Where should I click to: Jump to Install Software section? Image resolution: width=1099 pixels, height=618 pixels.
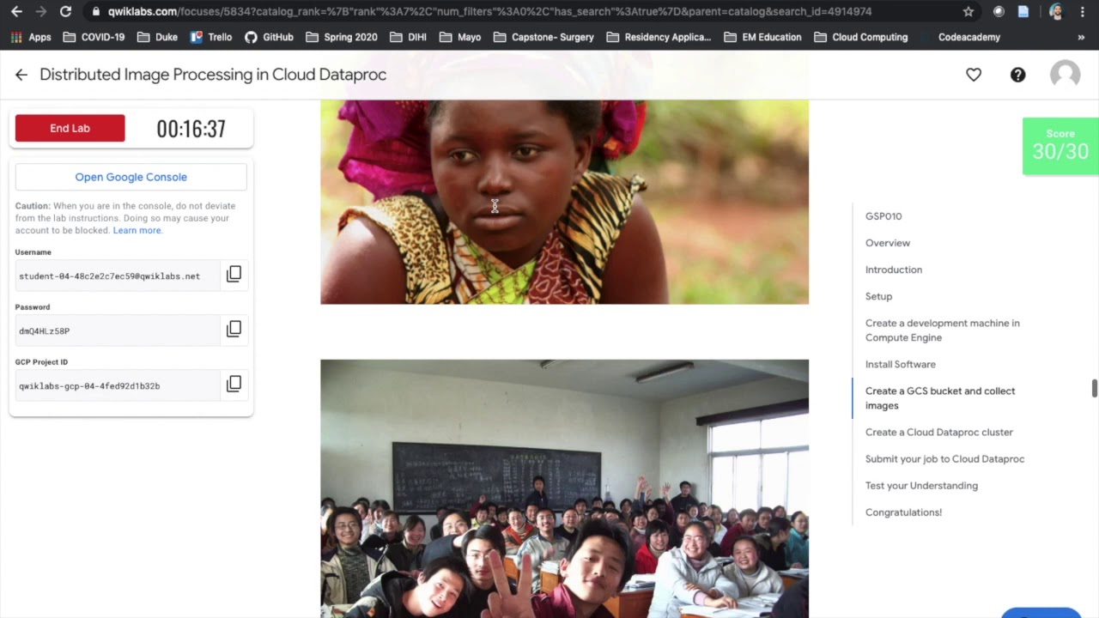(901, 364)
